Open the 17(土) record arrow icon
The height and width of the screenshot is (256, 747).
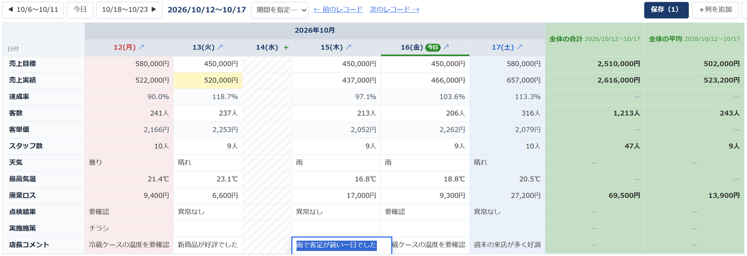519,47
